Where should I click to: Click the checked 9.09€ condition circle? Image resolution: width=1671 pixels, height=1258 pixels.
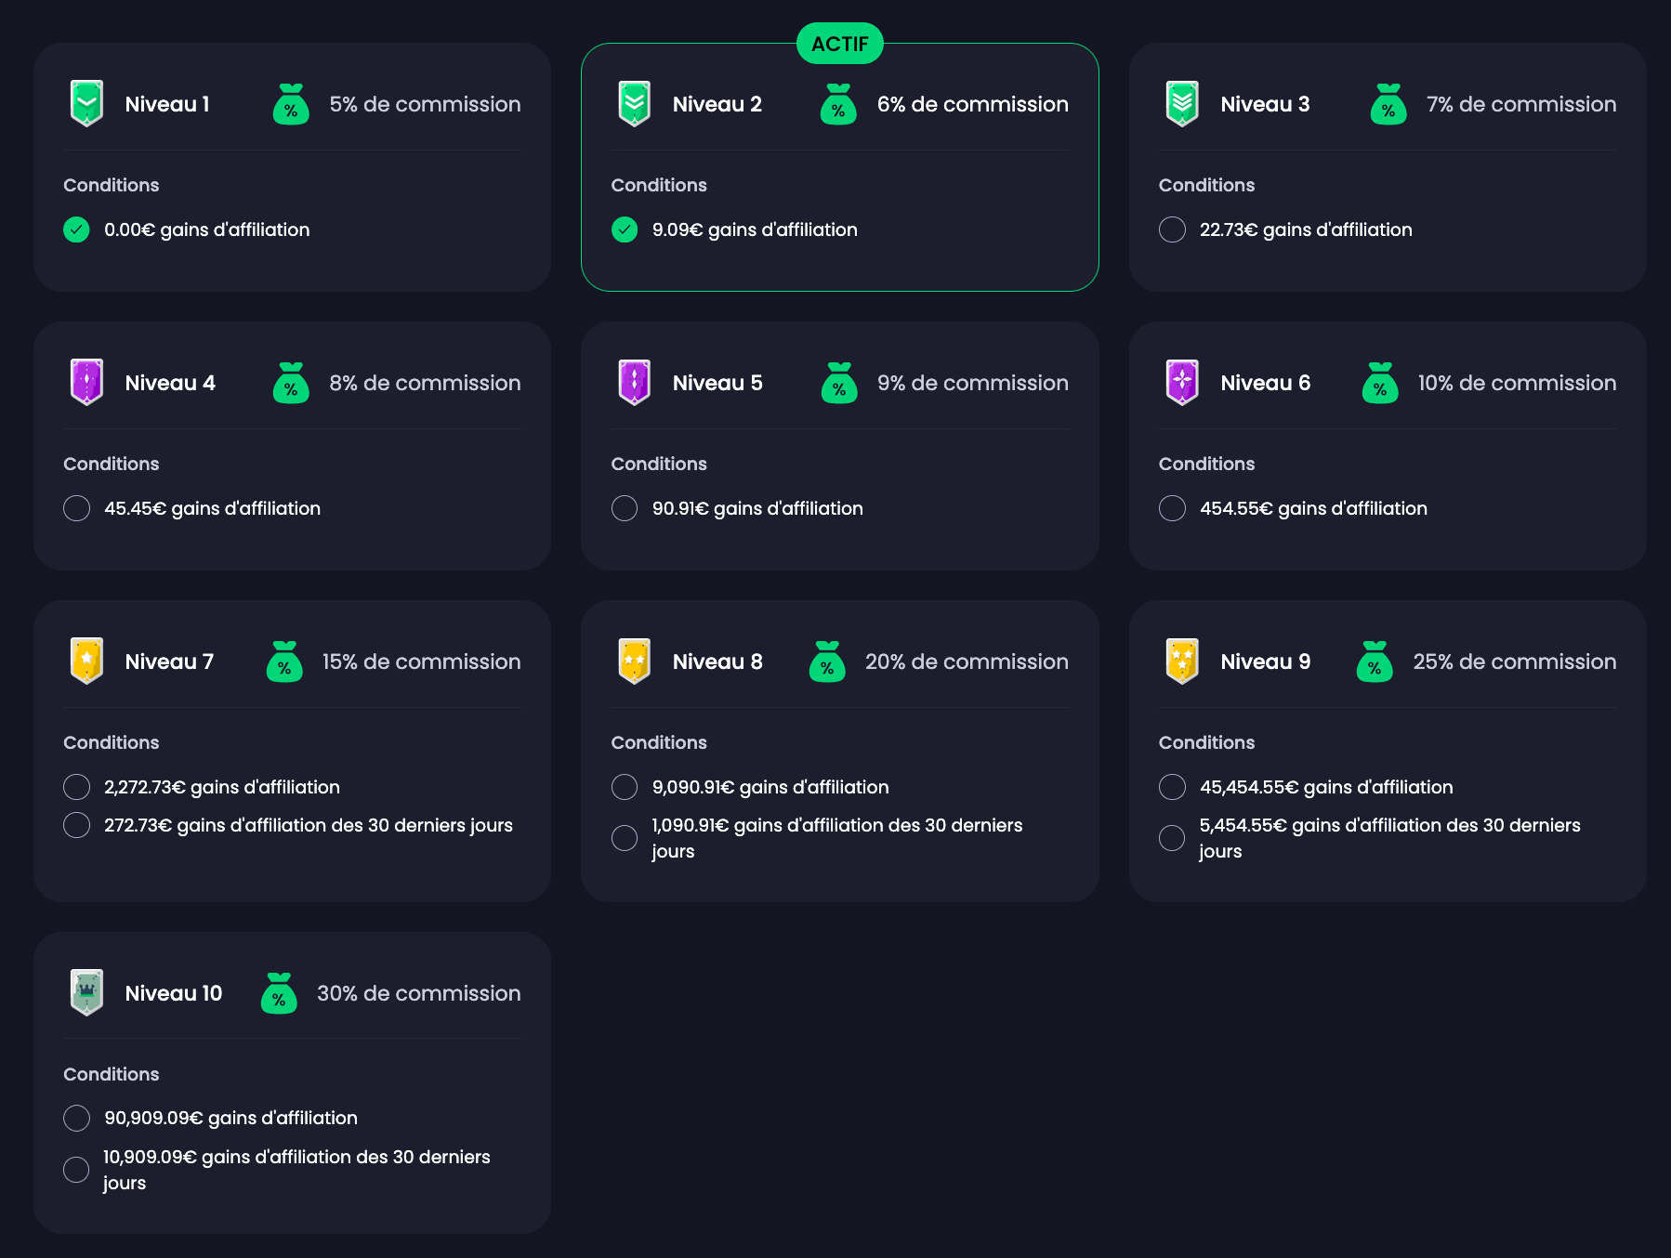tap(625, 229)
